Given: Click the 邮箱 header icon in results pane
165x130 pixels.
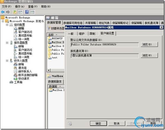Looking at the screenshot, I should click(x=48, y=18).
